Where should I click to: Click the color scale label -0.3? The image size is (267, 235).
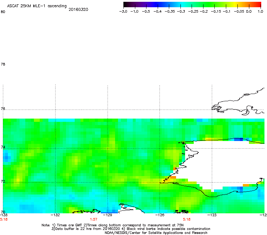pos(181,12)
